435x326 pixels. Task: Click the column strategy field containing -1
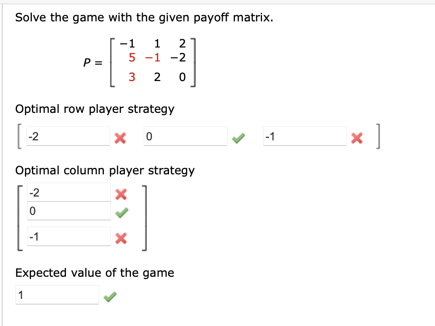click(68, 236)
